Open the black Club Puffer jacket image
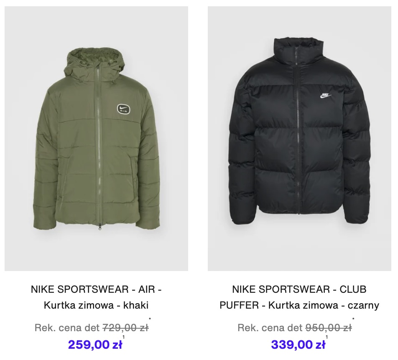 (x=299, y=138)
